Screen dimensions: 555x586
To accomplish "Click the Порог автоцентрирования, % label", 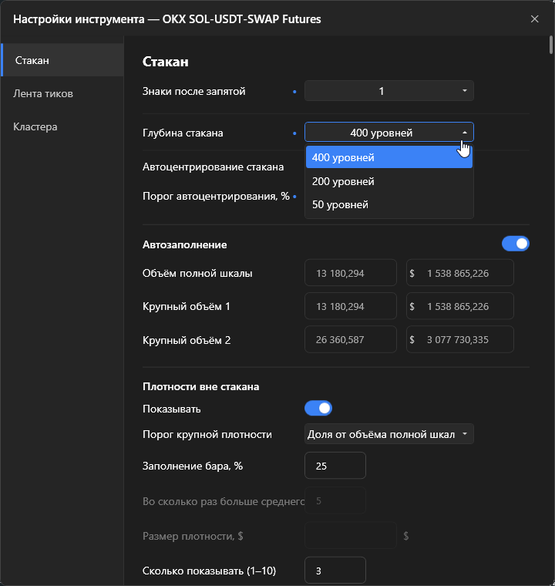I will tap(216, 196).
